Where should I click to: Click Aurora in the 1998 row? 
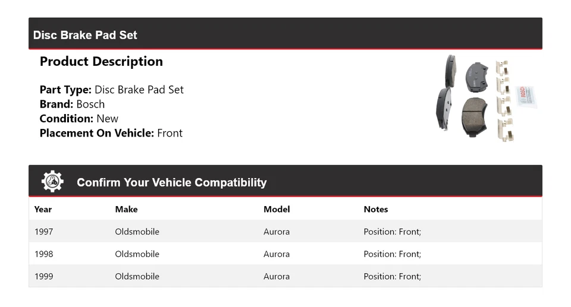point(277,254)
